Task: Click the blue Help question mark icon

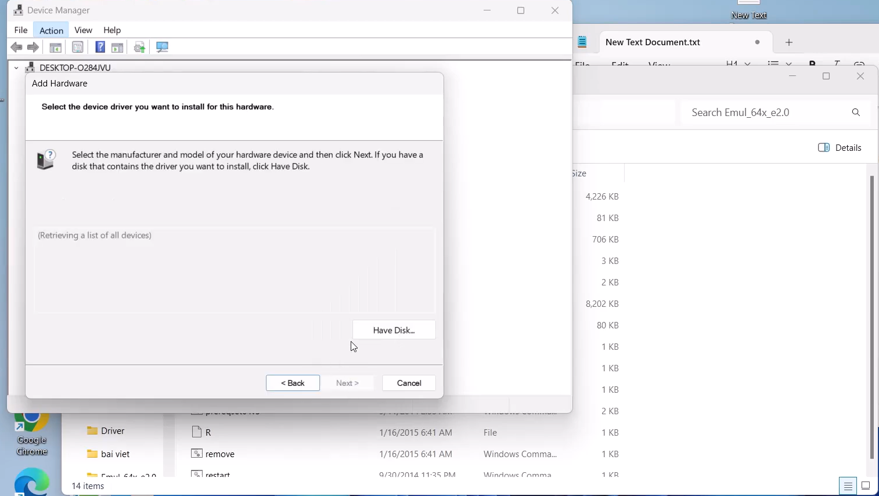Action: click(100, 48)
